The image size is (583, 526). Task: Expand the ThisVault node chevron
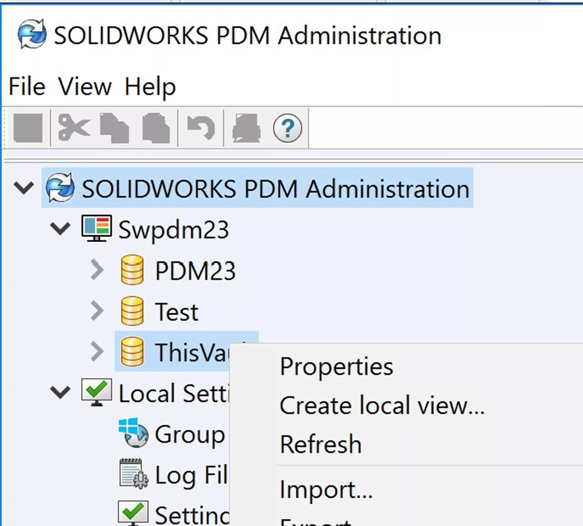(97, 351)
